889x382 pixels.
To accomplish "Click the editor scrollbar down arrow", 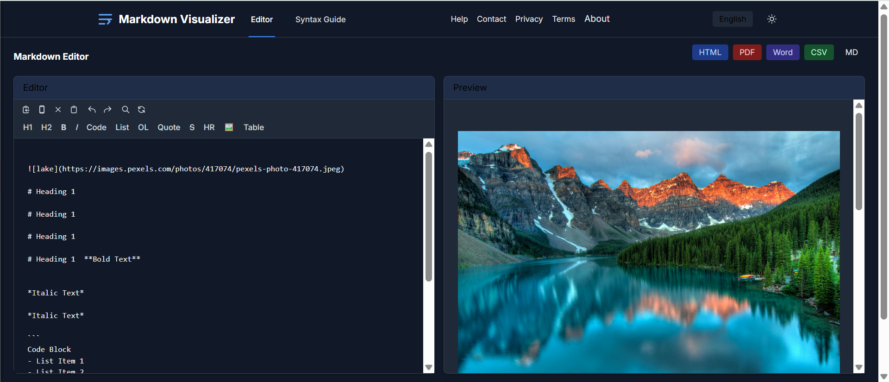I will coord(429,368).
